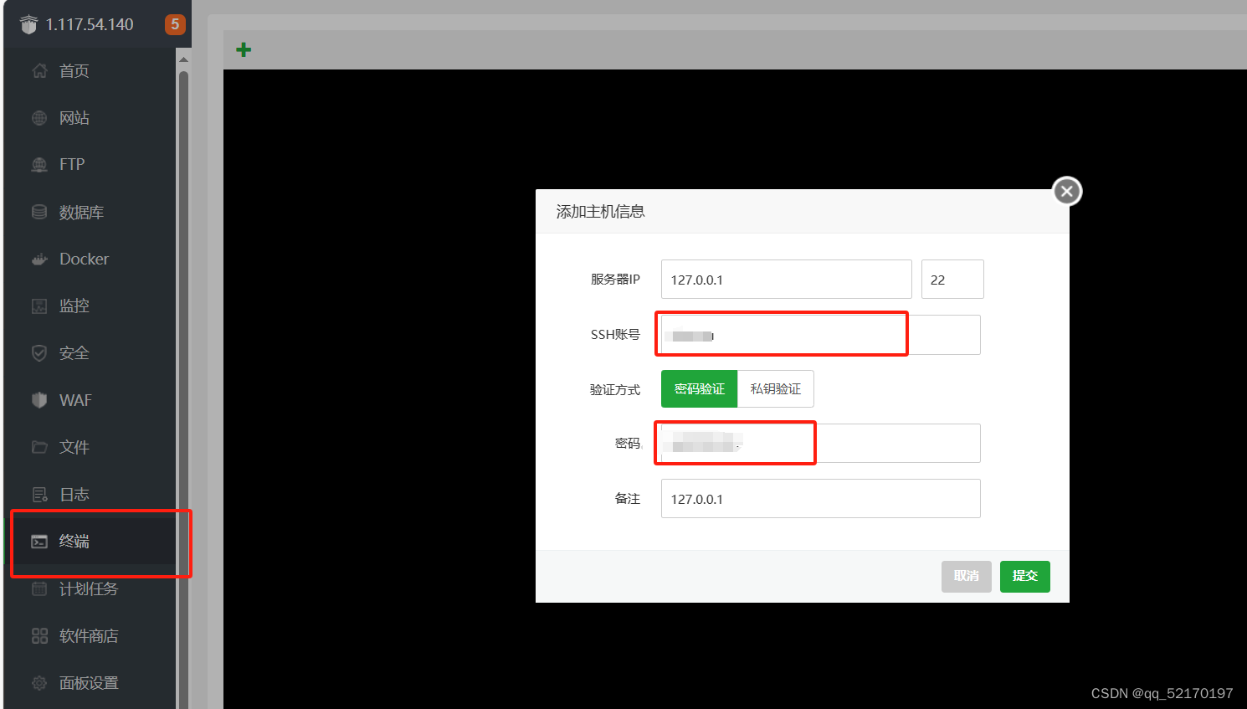Click the grid icon beside 软件商店
The image size is (1247, 709).
[39, 635]
